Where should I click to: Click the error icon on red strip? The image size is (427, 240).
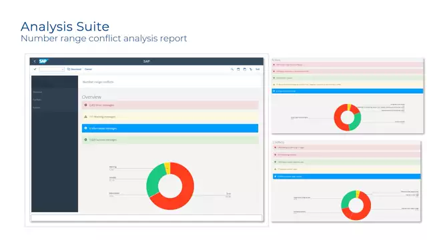point(85,105)
